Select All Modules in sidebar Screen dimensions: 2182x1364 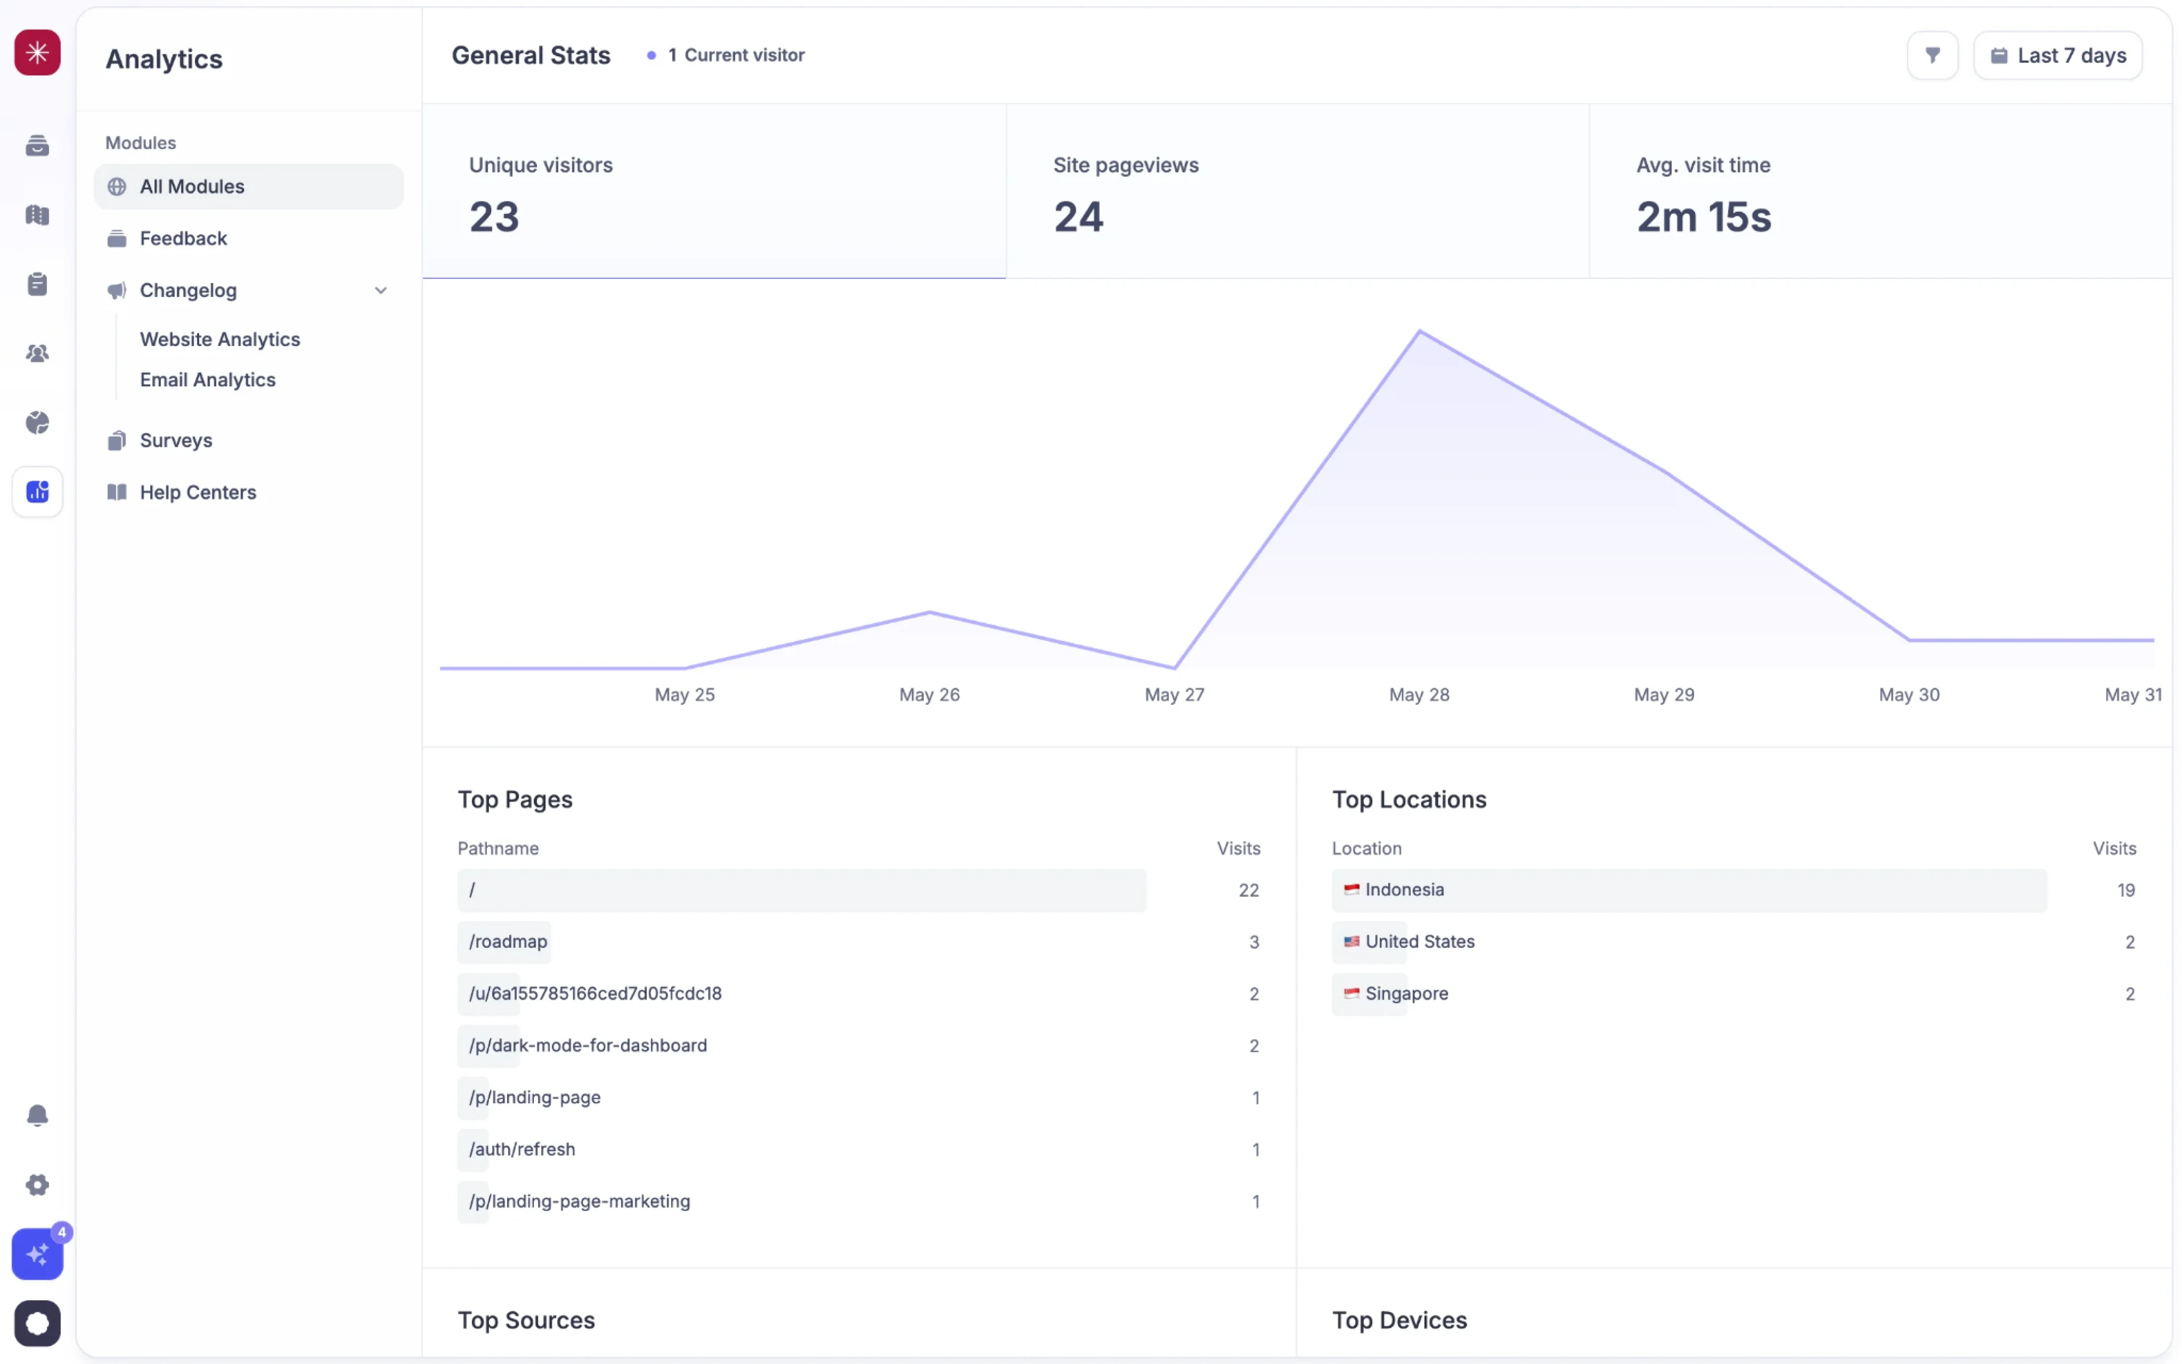(248, 187)
